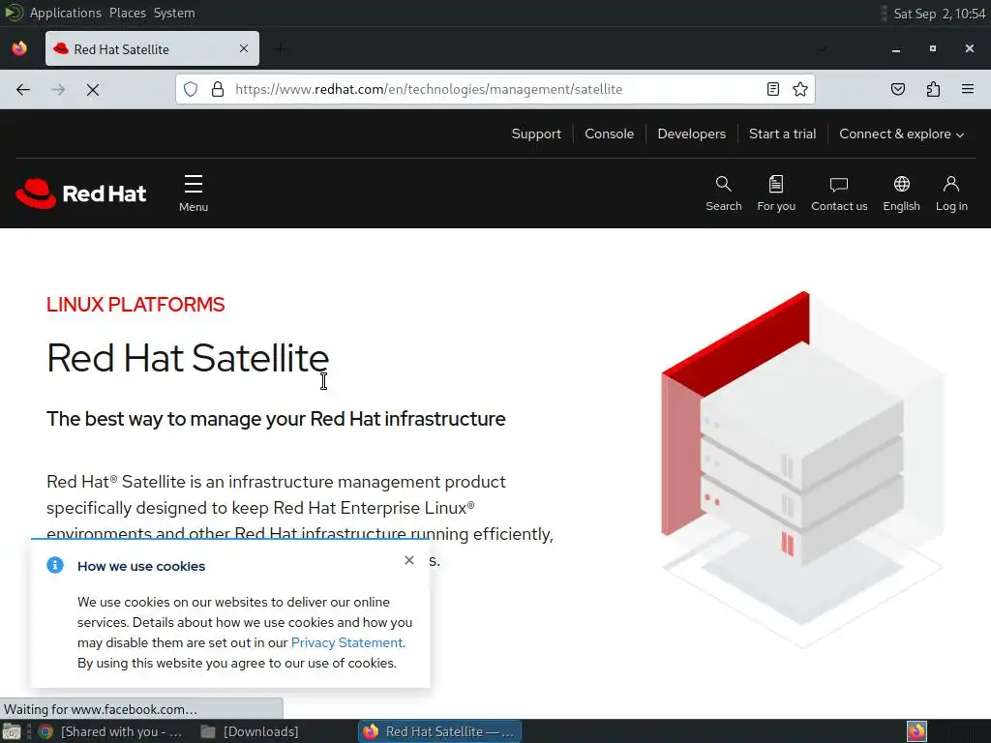
Task: Click the URL address field
Action: click(x=495, y=89)
